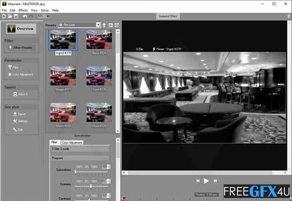Click the Play button under preview

pyautogui.click(x=206, y=181)
